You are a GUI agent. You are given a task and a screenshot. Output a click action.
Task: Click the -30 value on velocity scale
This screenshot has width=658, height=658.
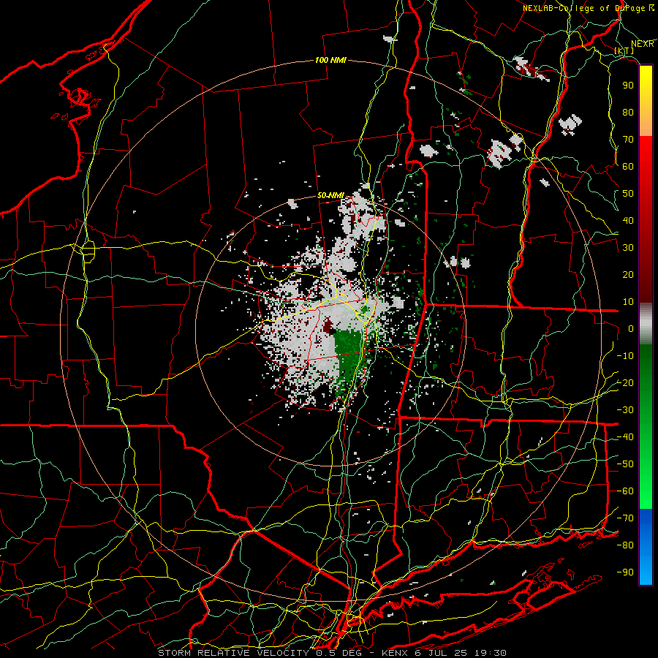tap(625, 410)
